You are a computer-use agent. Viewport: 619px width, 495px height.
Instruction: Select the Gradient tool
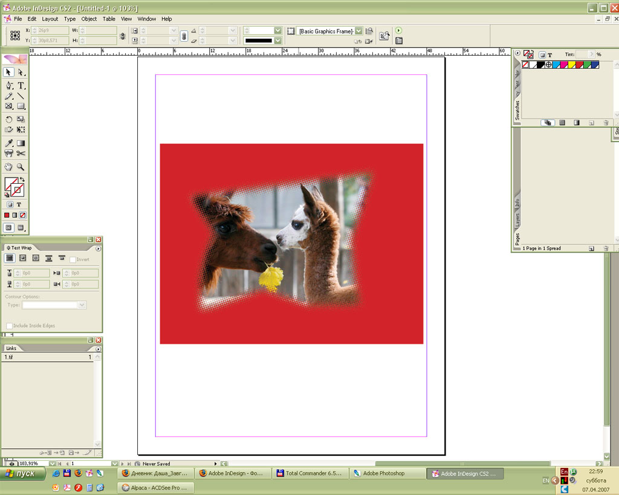click(21, 143)
